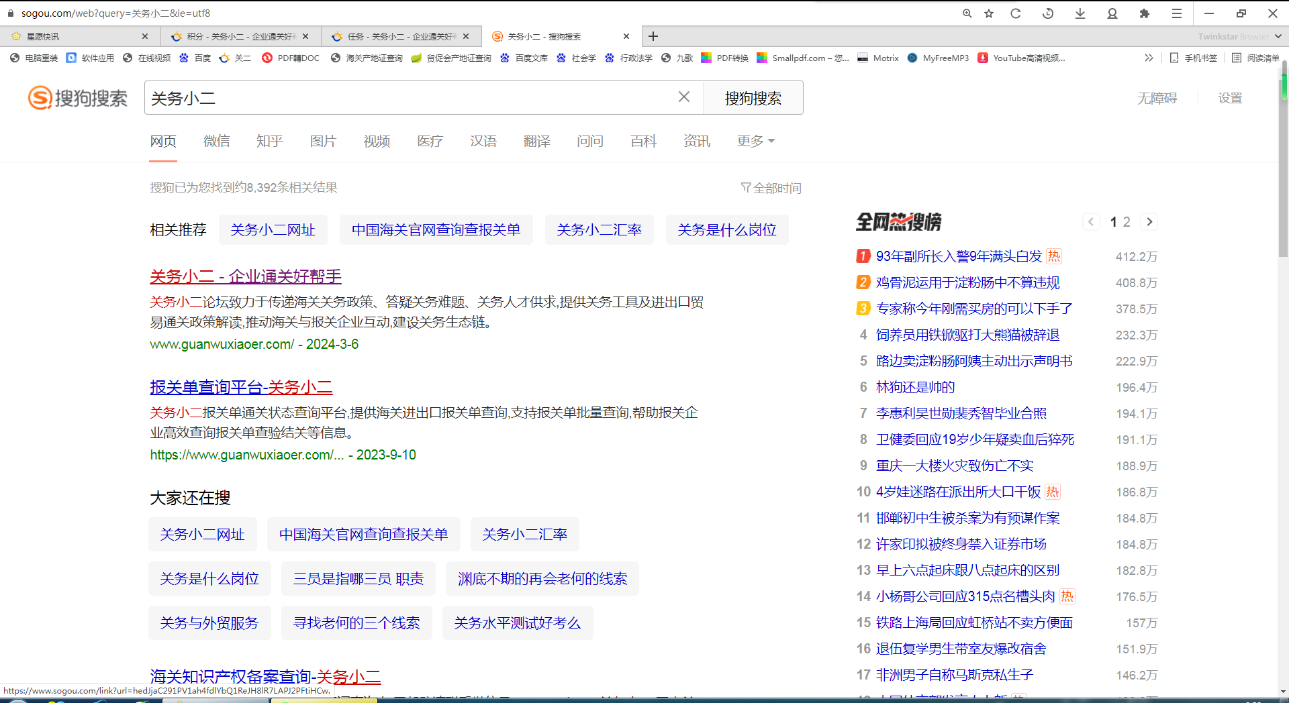
Task: Open the MyFreeMP3 bookmark
Action: tap(938, 58)
